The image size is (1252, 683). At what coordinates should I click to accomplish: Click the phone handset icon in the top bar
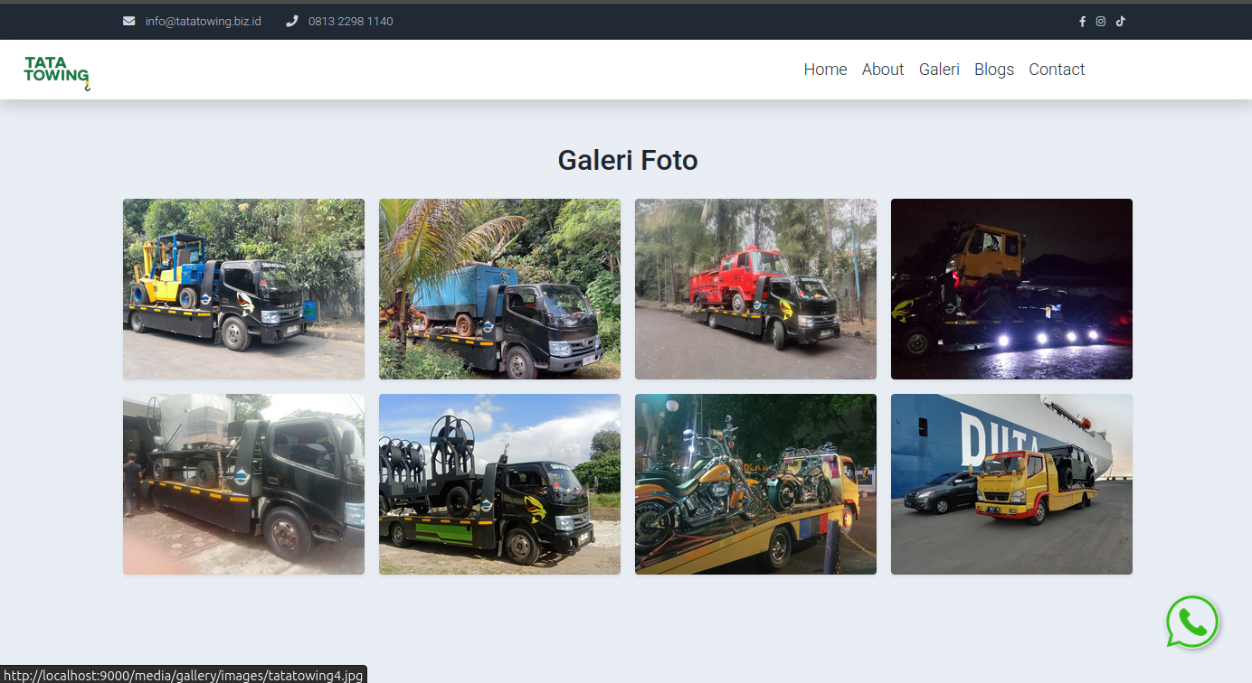click(290, 20)
